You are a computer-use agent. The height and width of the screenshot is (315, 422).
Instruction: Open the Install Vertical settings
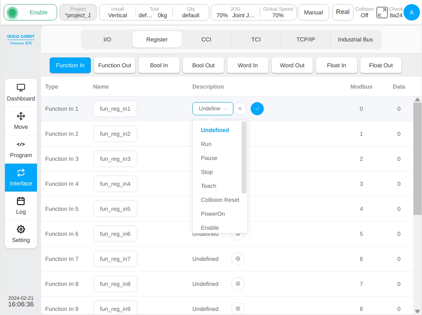tap(118, 12)
